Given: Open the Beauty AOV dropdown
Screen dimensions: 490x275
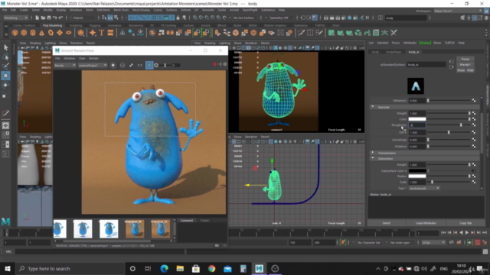Looking at the screenshot, I should click(65, 65).
